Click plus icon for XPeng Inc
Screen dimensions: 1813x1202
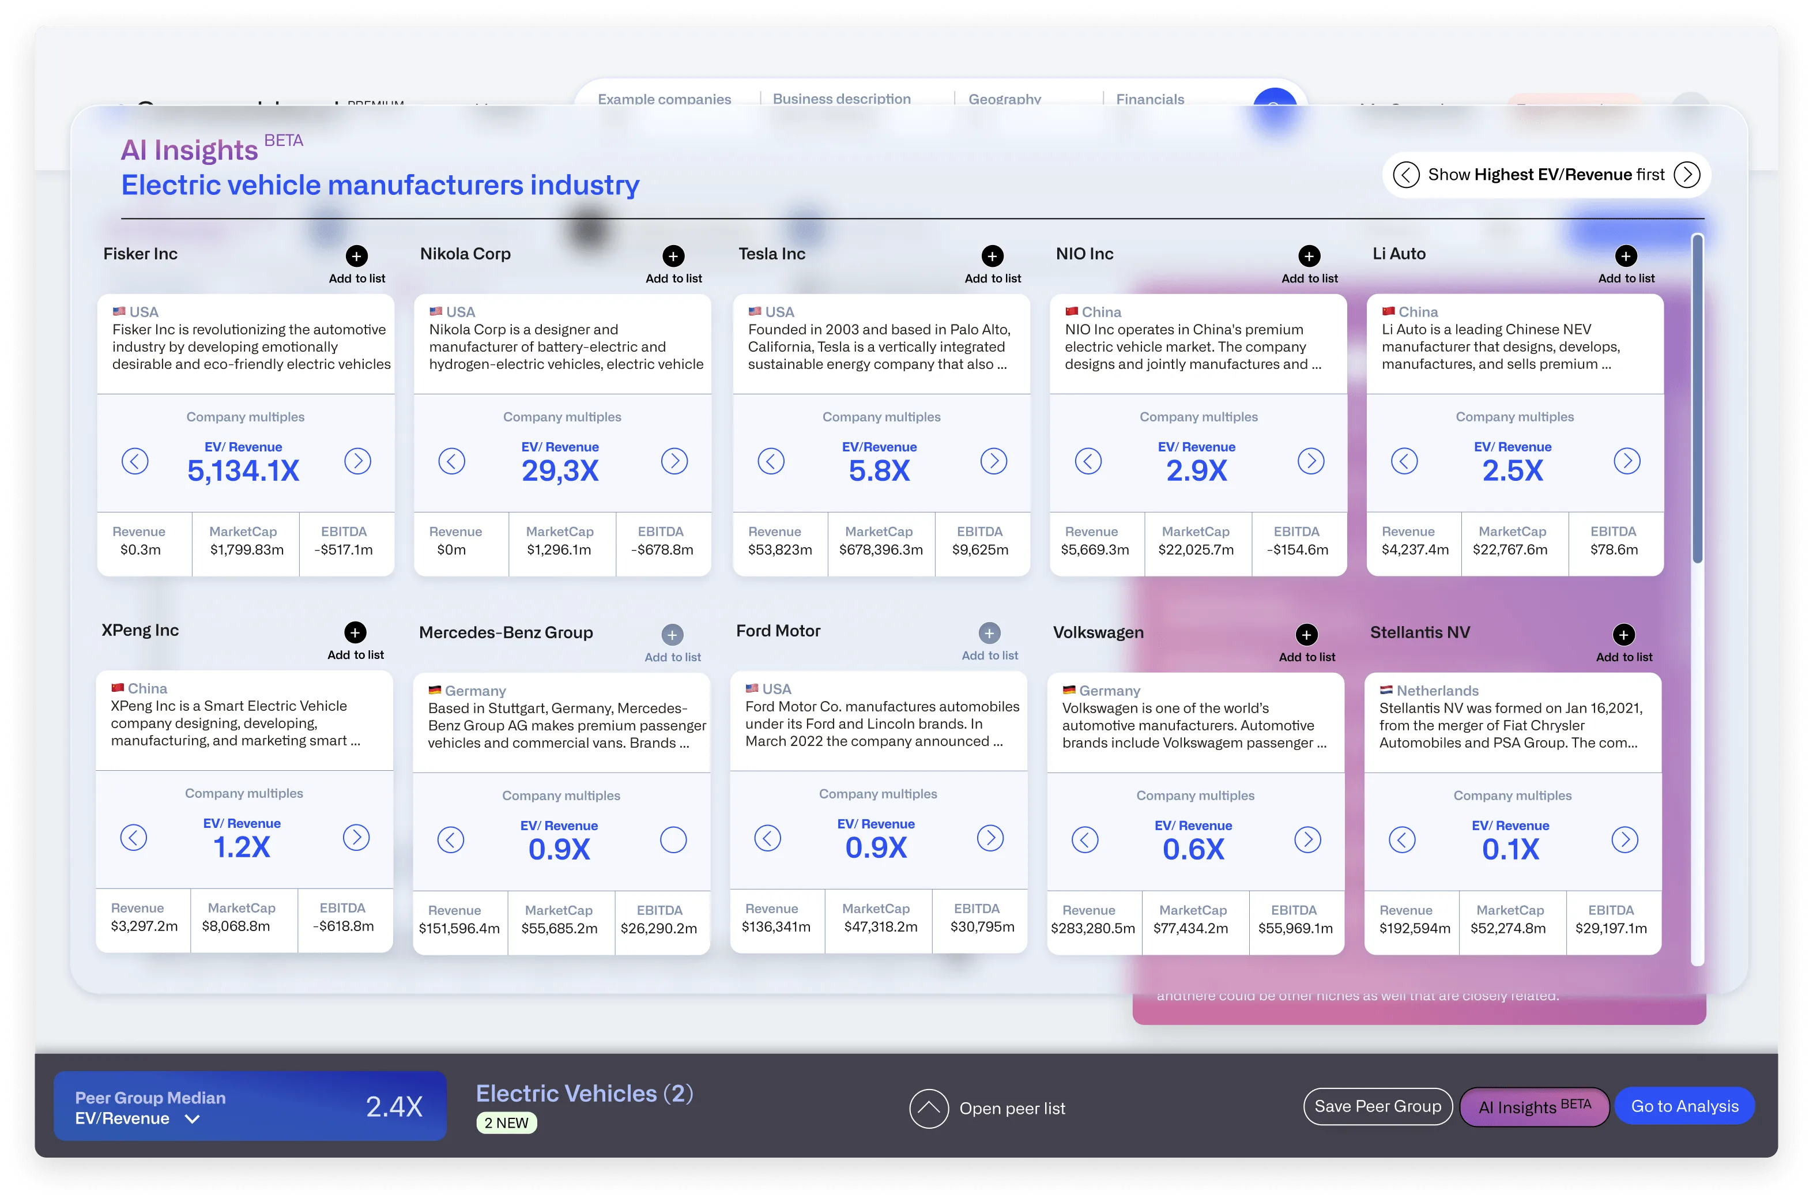click(x=355, y=632)
